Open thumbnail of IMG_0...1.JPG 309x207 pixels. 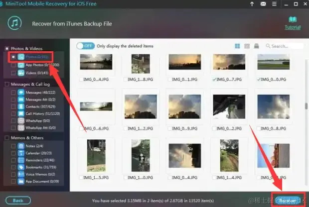click(184, 62)
